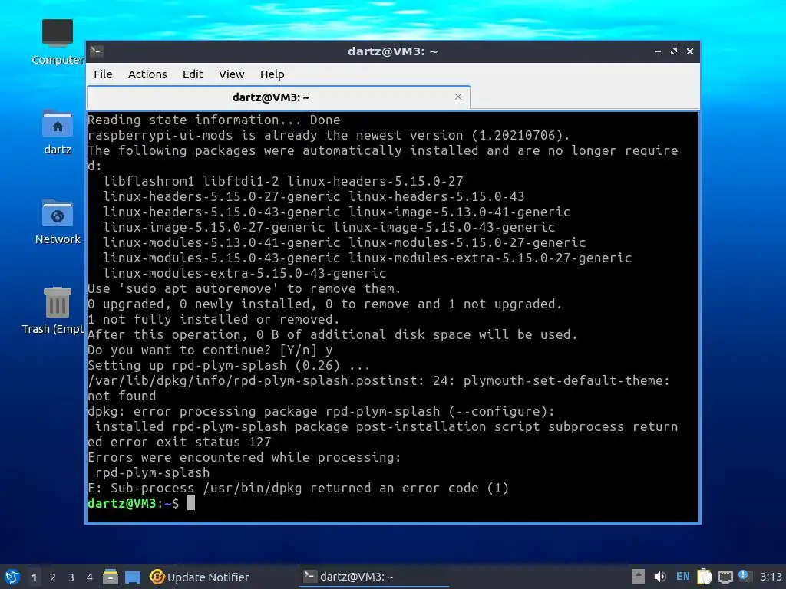Open the View menu

pyautogui.click(x=231, y=74)
